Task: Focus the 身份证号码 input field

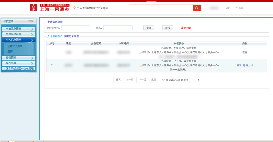Action: pyautogui.click(x=76, y=28)
